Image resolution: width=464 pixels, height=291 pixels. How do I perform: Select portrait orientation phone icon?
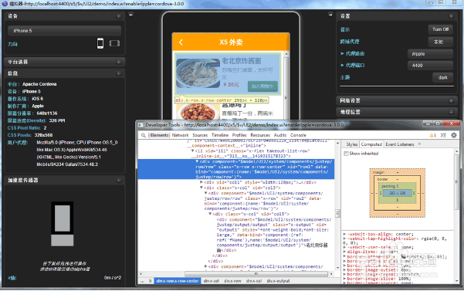point(100,43)
